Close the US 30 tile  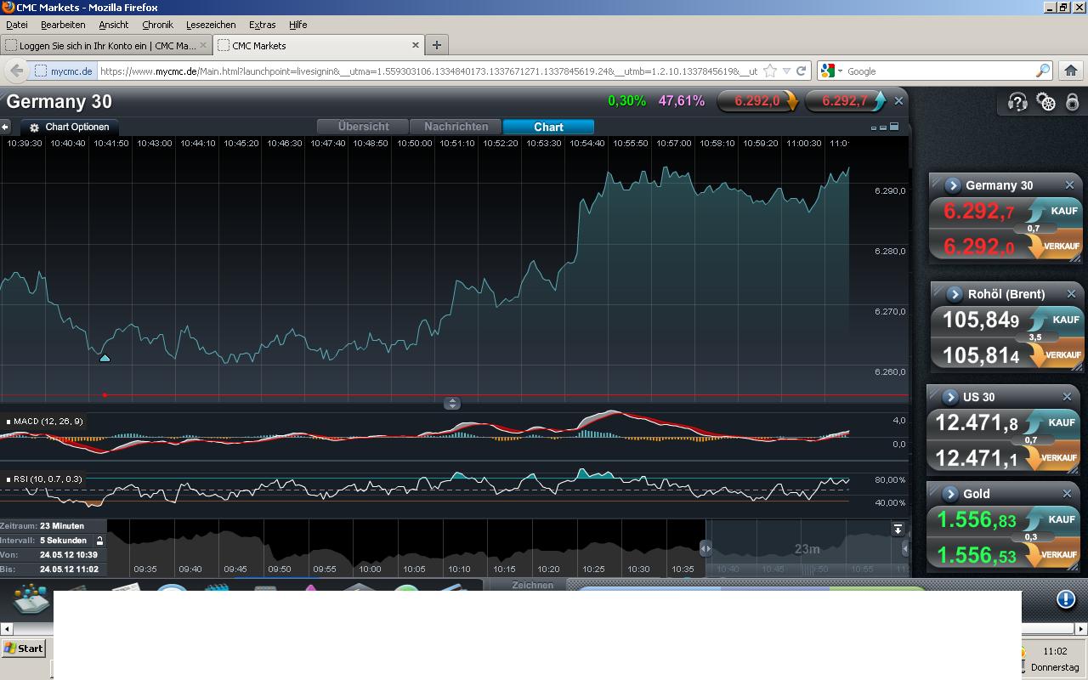click(1067, 397)
